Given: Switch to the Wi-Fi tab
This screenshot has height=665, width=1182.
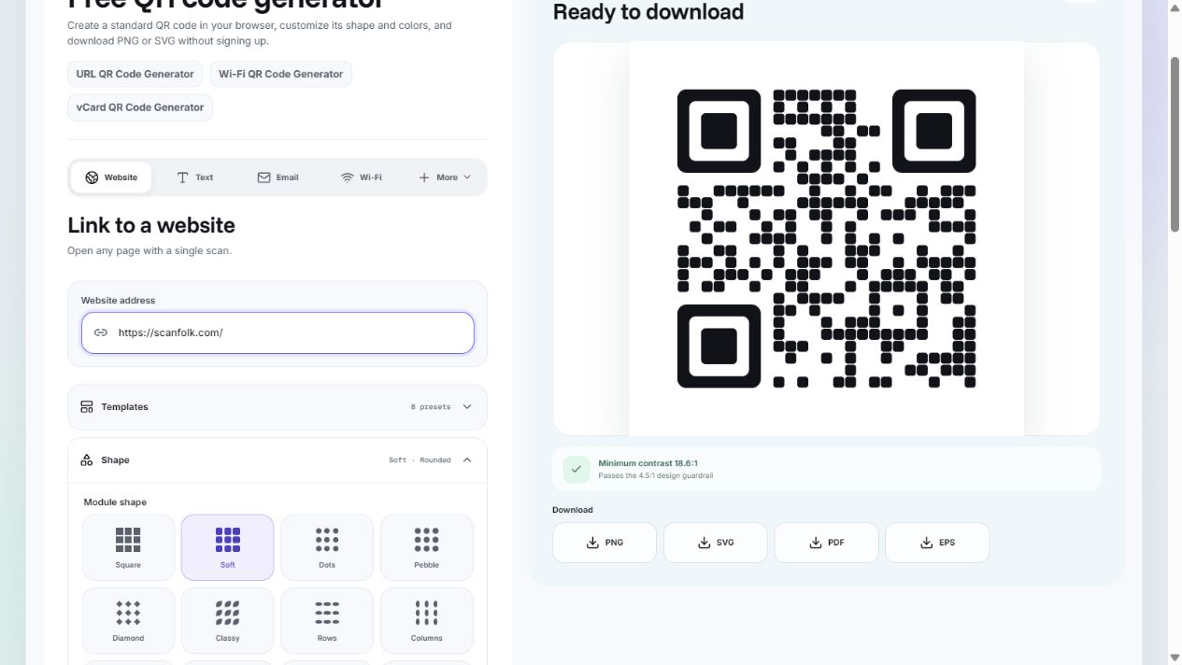Looking at the screenshot, I should click(361, 177).
